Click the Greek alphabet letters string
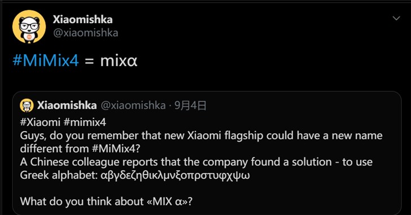411x215 pixels. point(175,175)
